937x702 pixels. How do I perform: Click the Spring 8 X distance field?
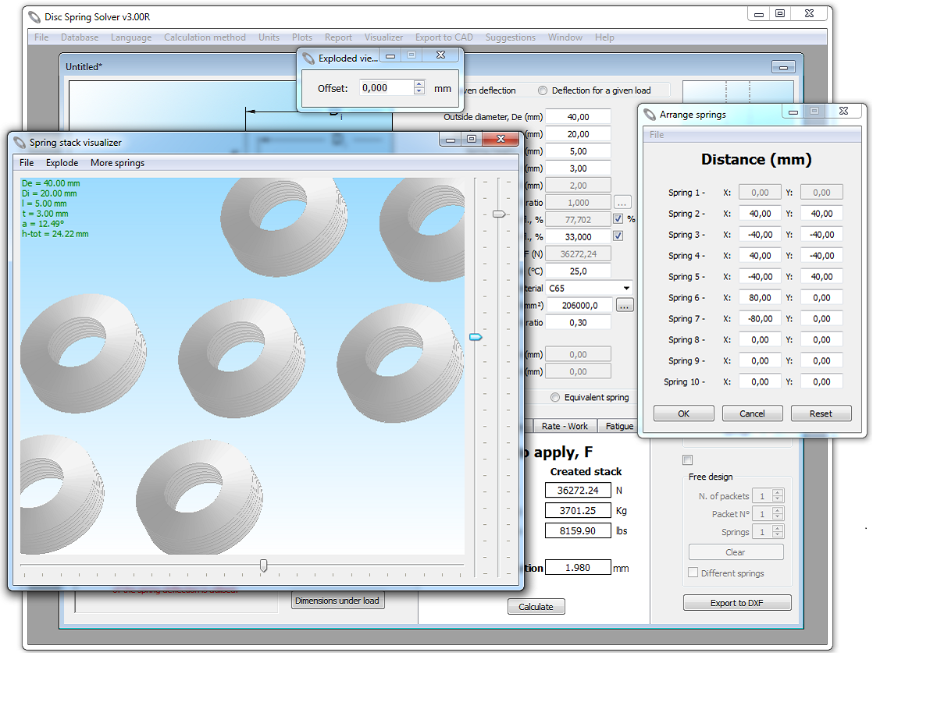(760, 339)
